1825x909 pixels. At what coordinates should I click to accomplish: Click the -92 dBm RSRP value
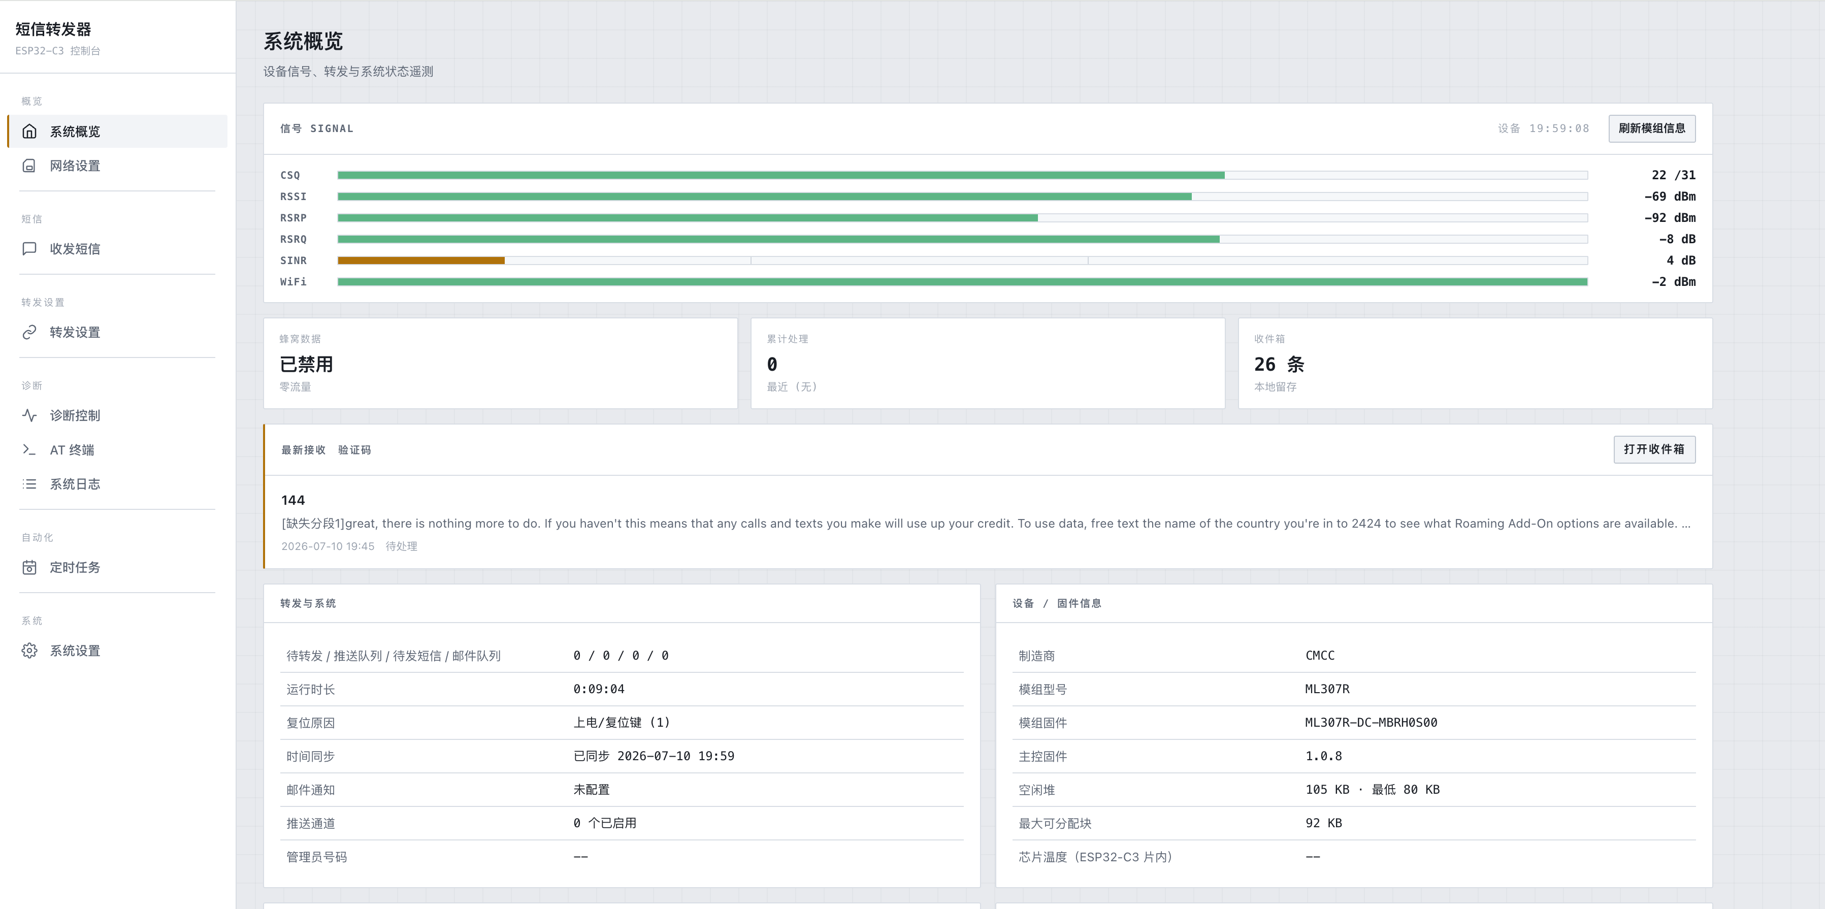click(x=1670, y=217)
